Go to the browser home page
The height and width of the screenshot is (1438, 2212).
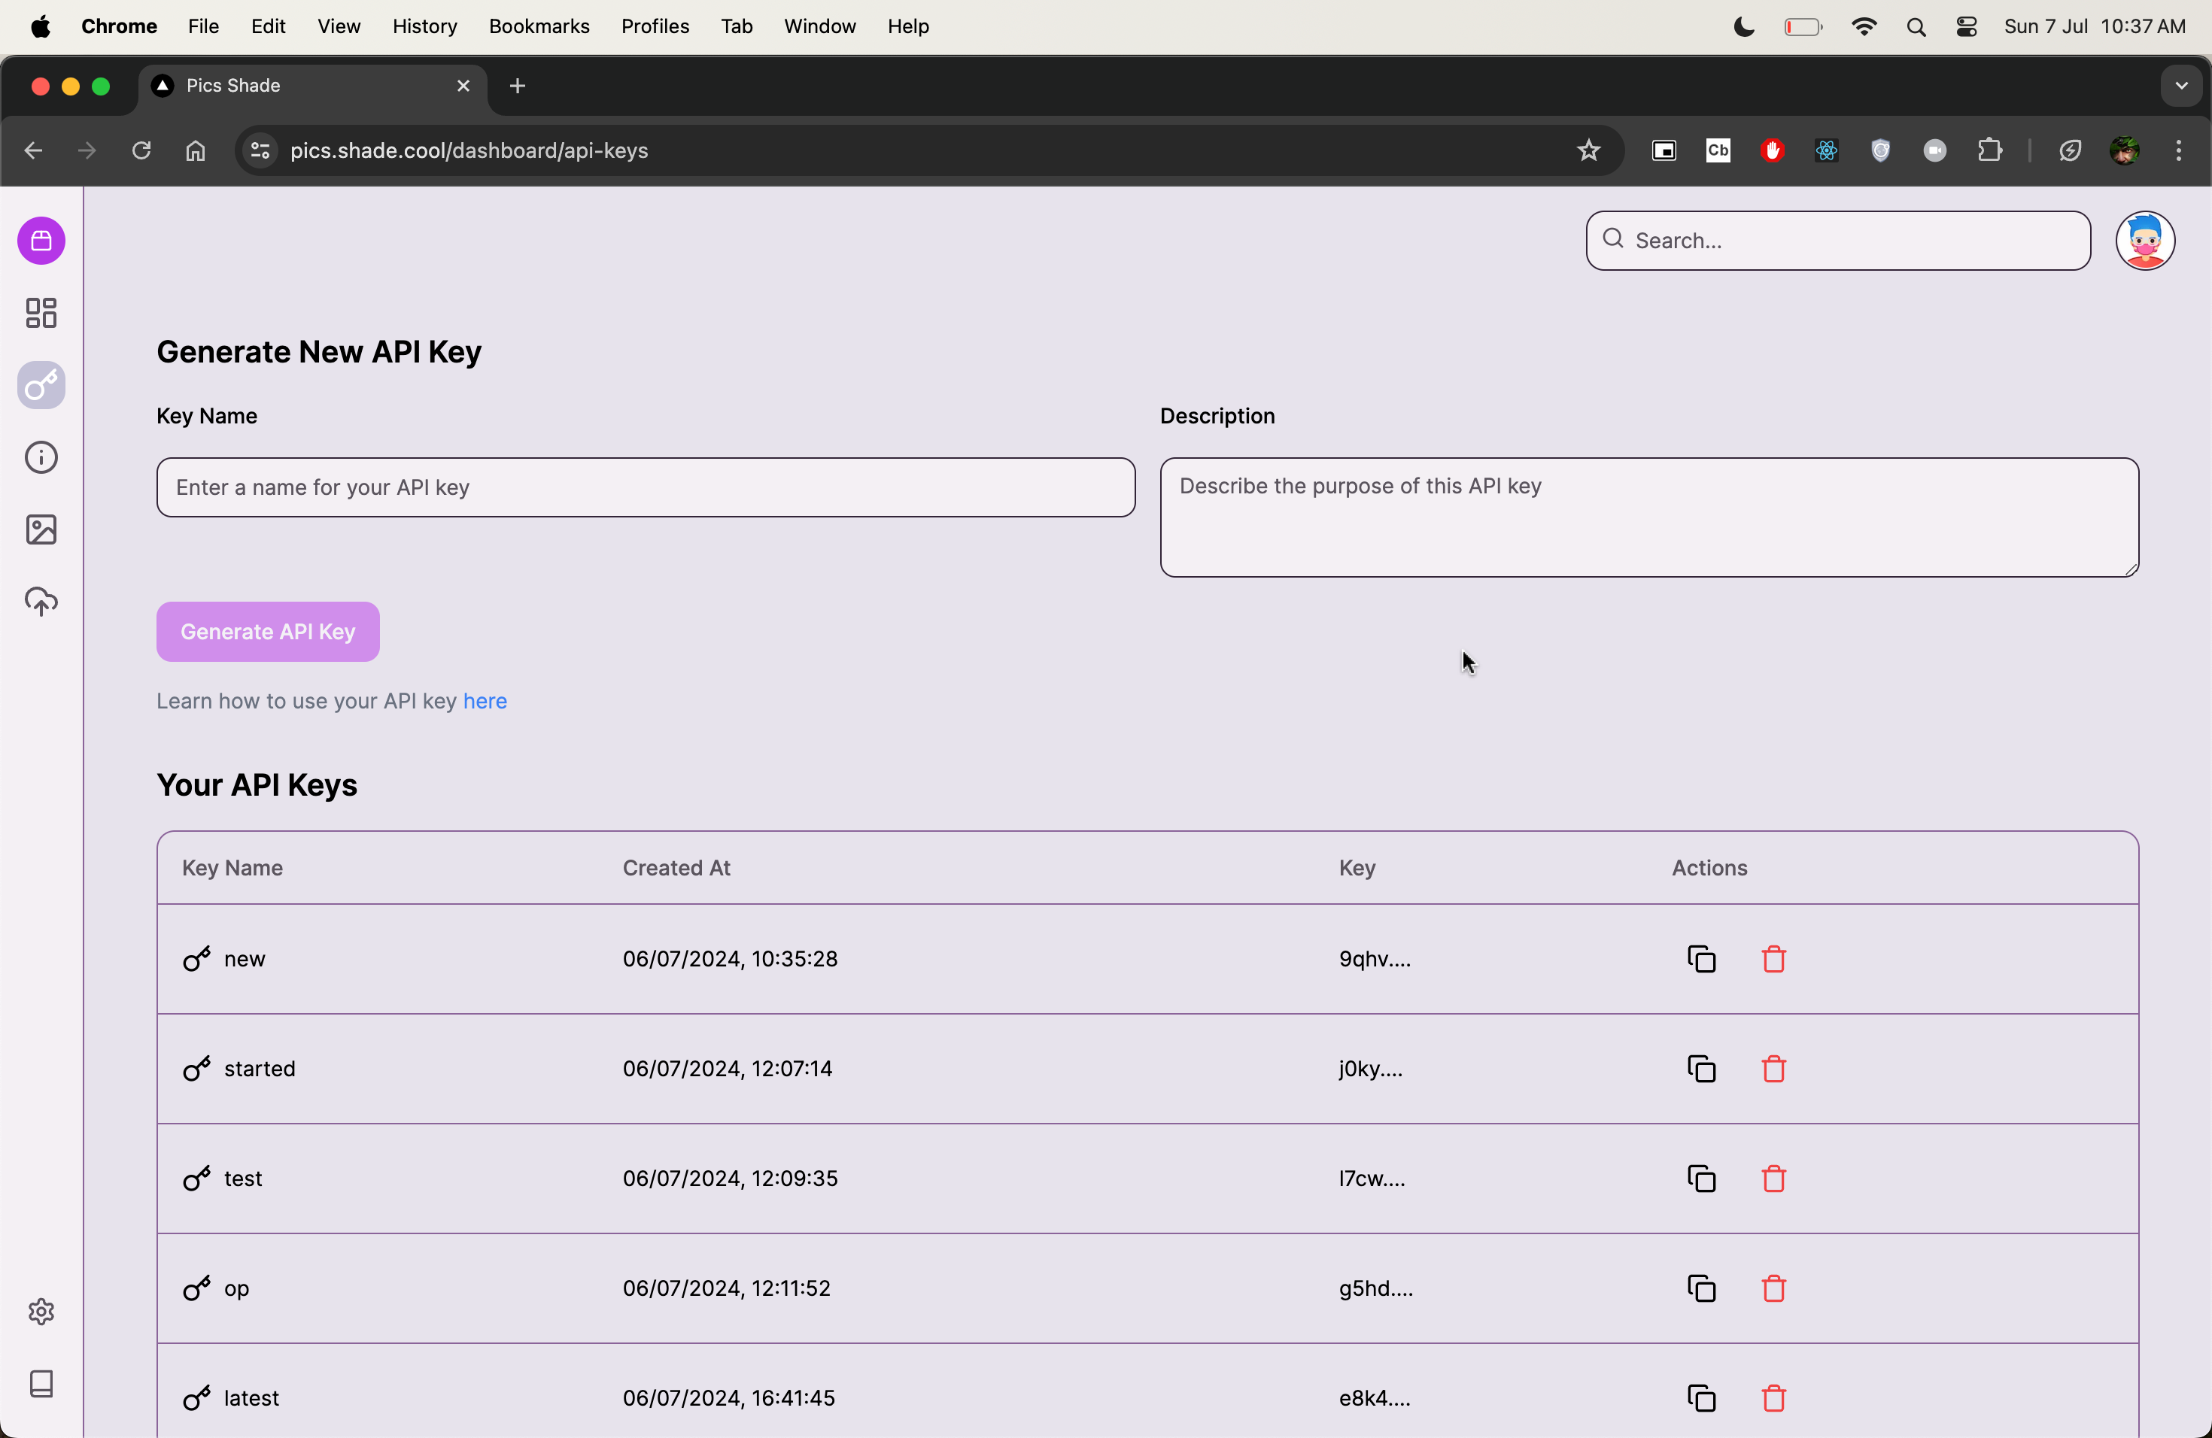[195, 150]
